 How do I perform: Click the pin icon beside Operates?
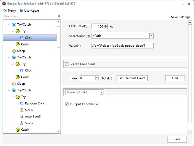[59, 16]
